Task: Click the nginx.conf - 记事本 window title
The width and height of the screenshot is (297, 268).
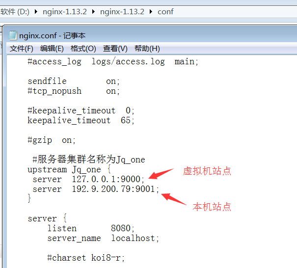Action: (52, 36)
